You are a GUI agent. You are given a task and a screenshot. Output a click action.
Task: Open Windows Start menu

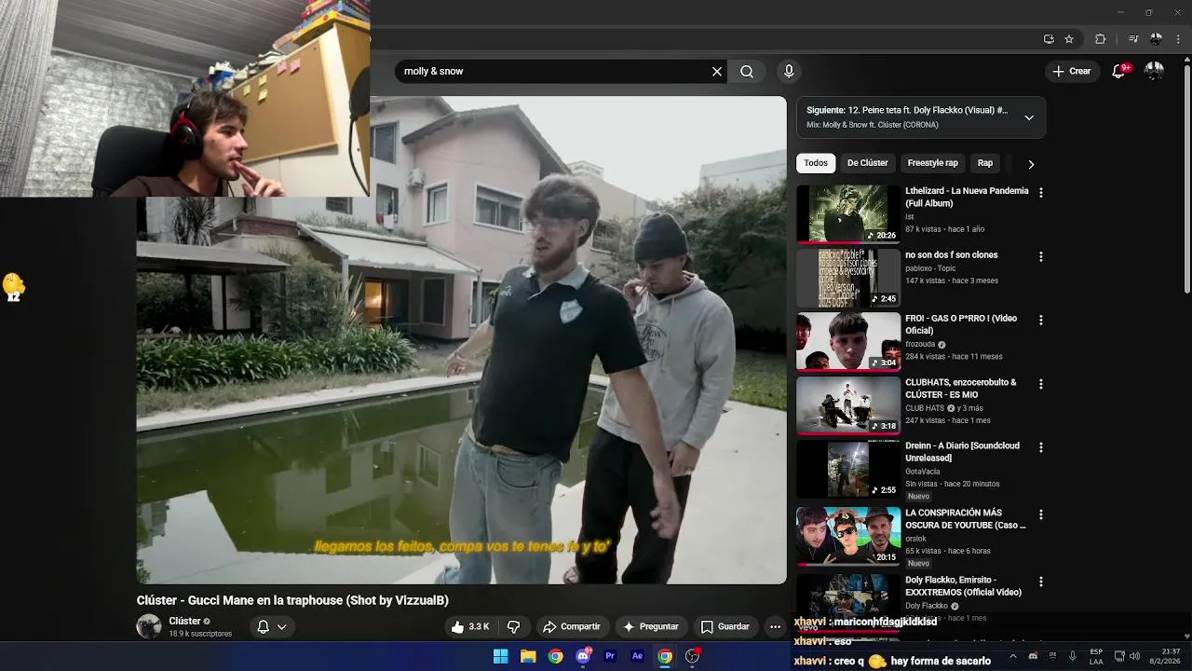[x=501, y=656]
